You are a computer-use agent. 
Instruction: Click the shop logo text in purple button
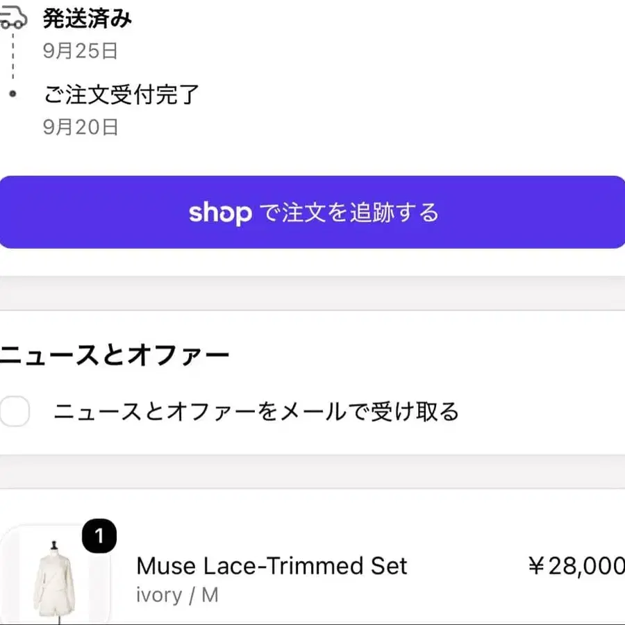[220, 213]
